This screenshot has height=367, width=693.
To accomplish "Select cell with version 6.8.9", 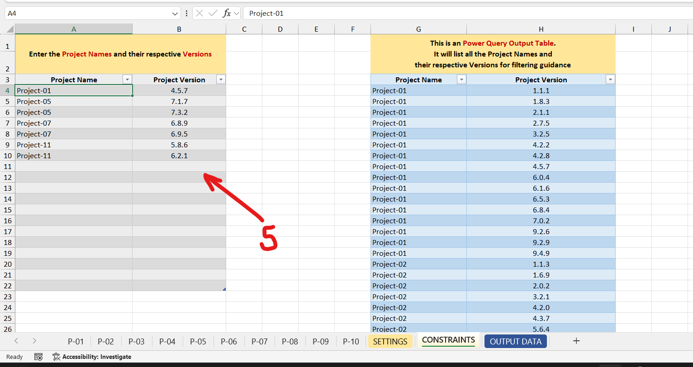I will (x=179, y=123).
